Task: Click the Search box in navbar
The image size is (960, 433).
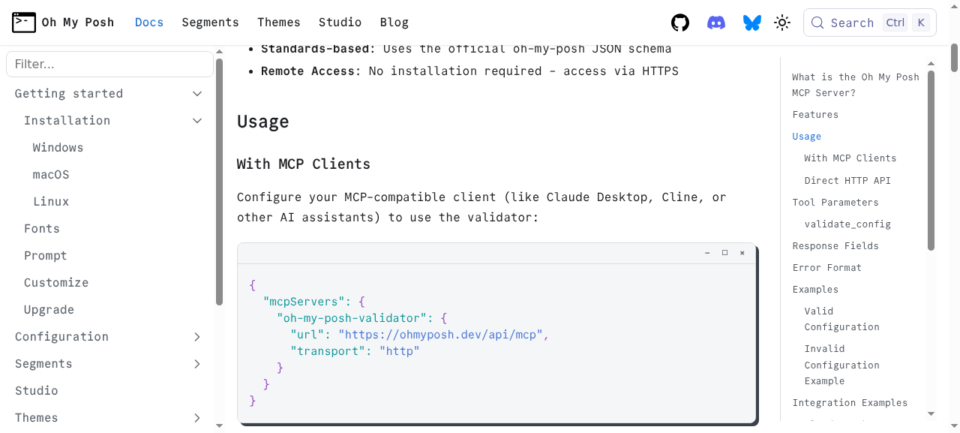Action: [870, 23]
